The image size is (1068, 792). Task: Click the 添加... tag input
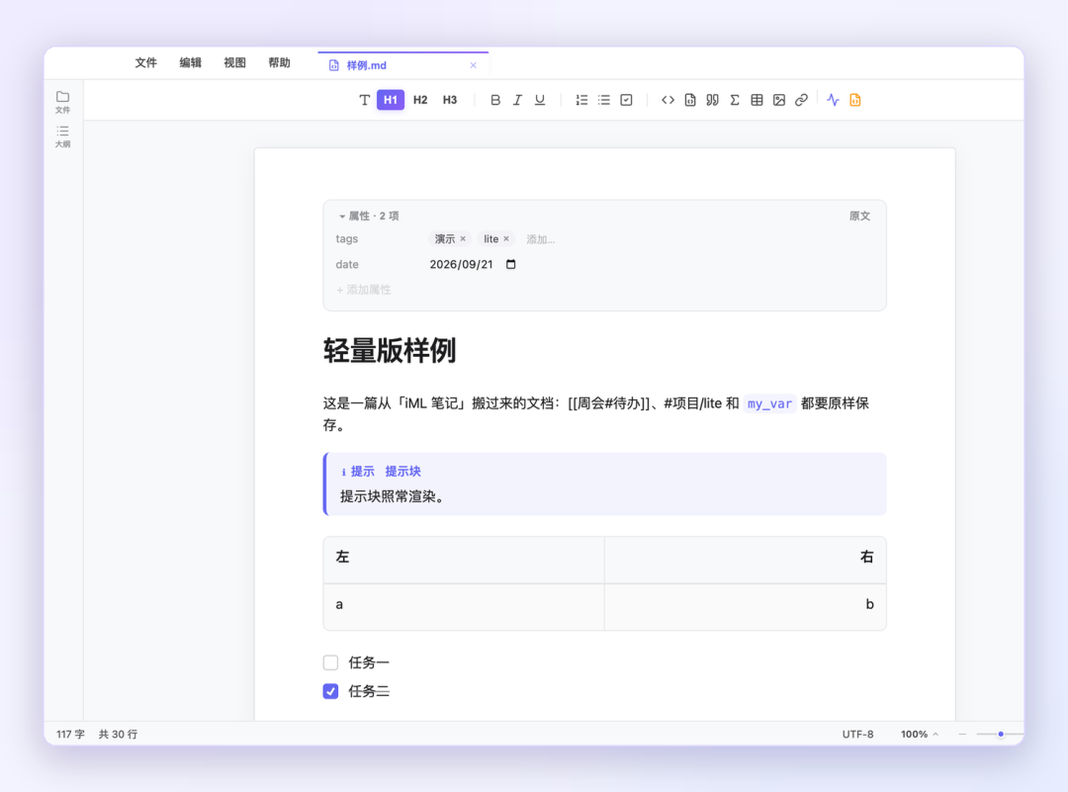(x=541, y=239)
